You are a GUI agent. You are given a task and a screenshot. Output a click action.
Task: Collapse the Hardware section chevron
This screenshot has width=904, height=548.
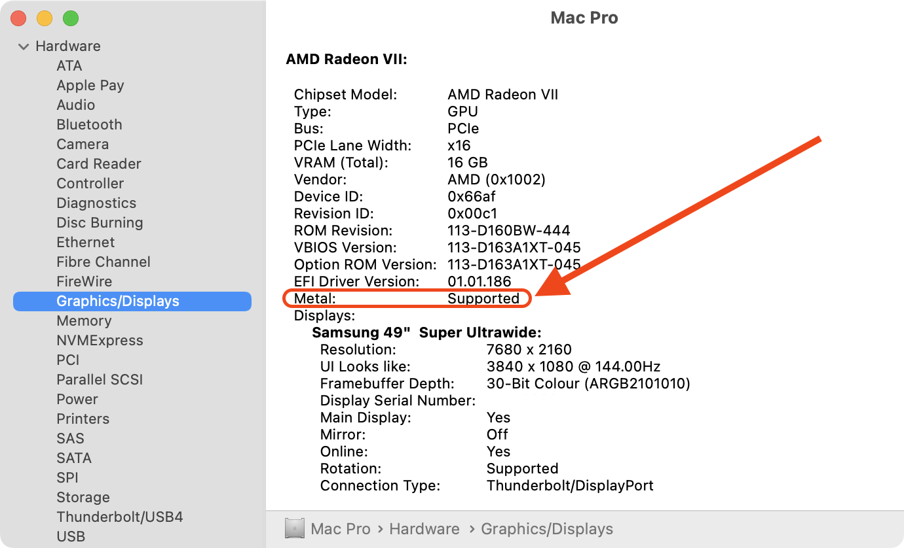tap(24, 46)
